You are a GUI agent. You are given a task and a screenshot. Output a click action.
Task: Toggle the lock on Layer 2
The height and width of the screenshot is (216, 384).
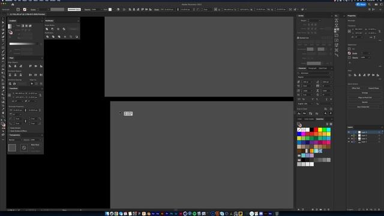pos(352,139)
